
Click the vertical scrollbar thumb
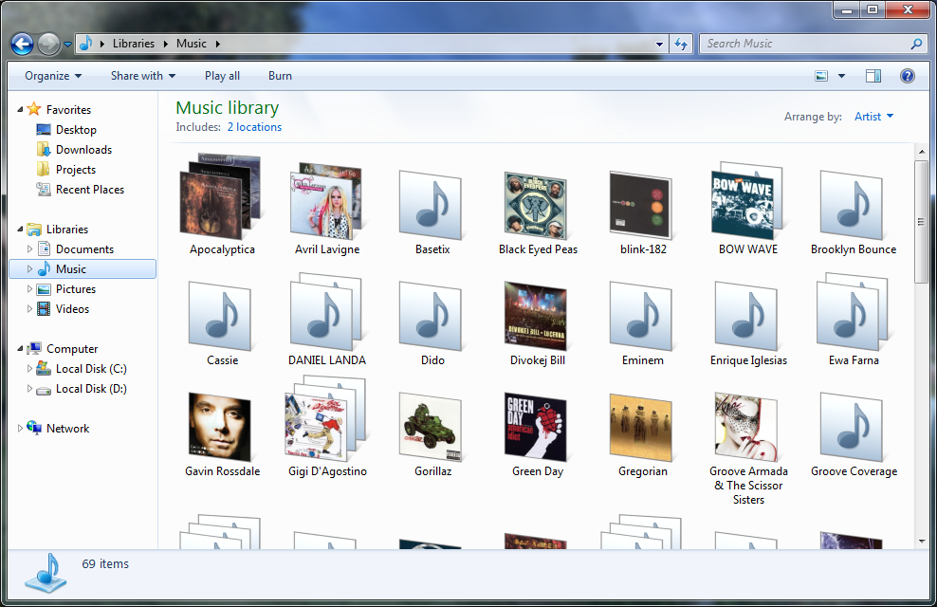pos(921,221)
